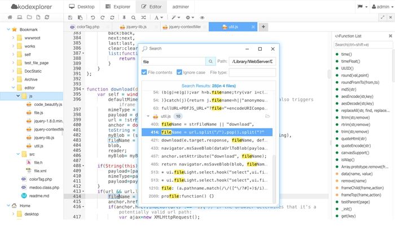Image resolution: width=395 pixels, height=228 pixels.
Task: Close the Function List panel
Action: click(390, 36)
